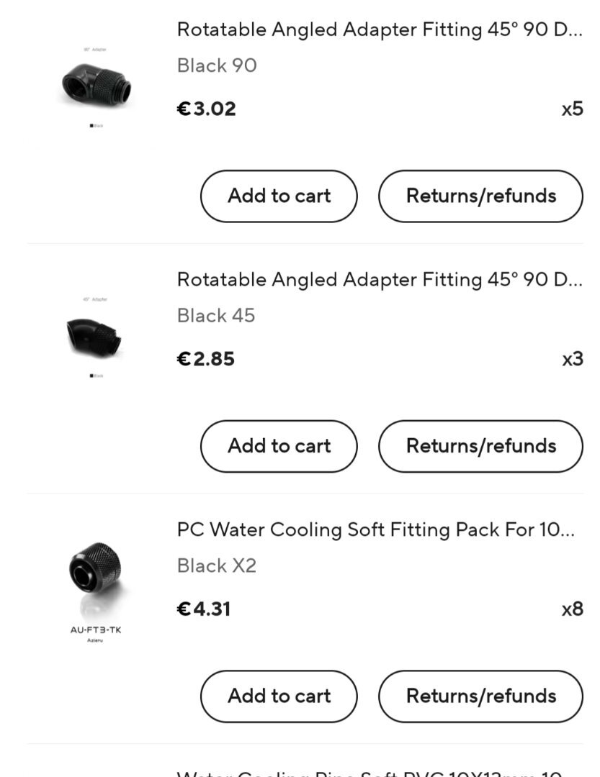Click the €2.85 price
This screenshot has height=777, width=600.
click(206, 358)
